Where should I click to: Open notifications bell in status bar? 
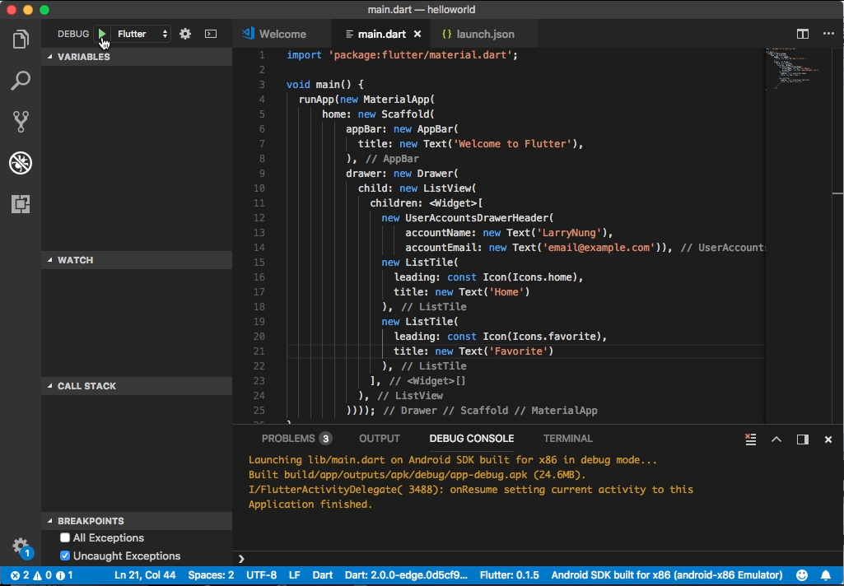(x=826, y=575)
